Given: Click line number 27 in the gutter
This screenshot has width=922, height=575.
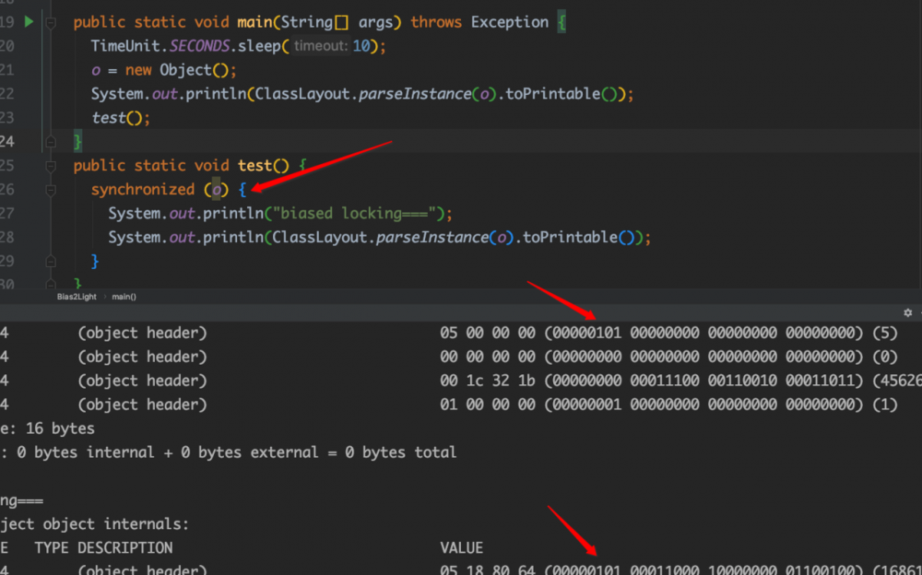Looking at the screenshot, I should pyautogui.click(x=7, y=214).
